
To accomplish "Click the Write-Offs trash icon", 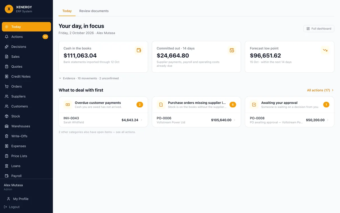I will [7, 136].
